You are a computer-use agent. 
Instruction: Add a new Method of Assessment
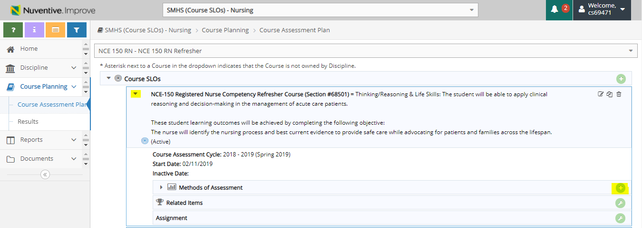coord(620,188)
